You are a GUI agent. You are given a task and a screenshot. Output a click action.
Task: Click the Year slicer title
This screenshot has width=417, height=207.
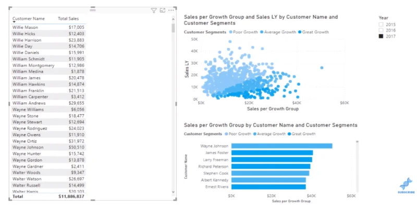click(x=384, y=18)
